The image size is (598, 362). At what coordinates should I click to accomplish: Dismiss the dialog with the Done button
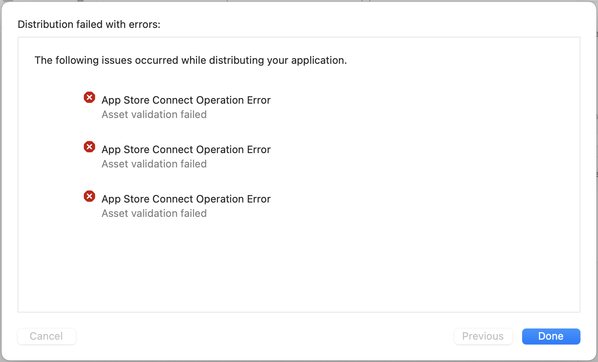coord(551,336)
